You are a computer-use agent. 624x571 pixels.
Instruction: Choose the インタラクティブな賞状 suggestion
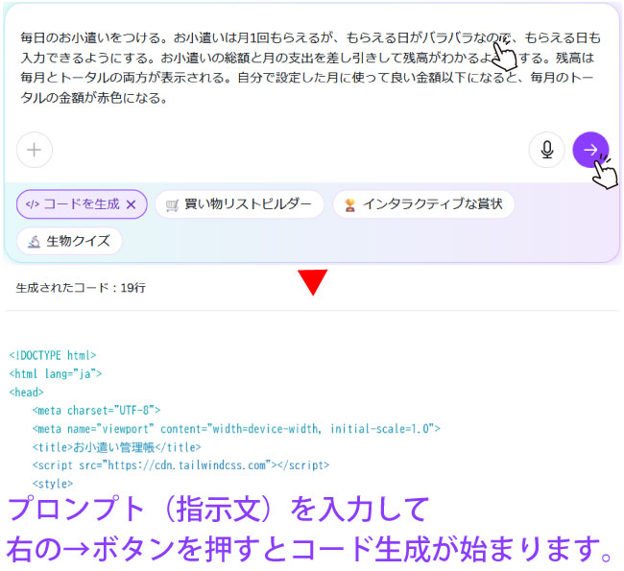tap(423, 204)
